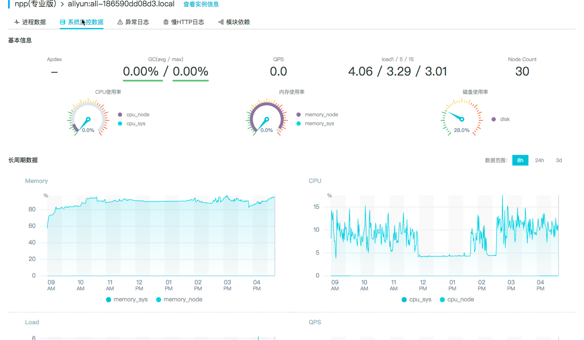Click the disk usage gauge dial
This screenshot has height=340, width=584.
tap(461, 119)
